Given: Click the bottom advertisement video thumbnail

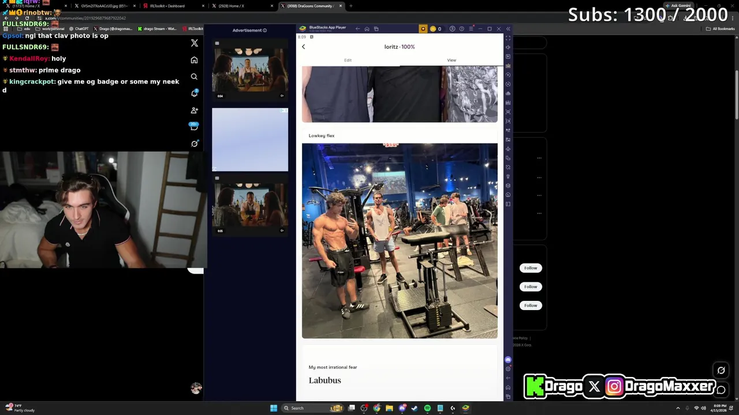Looking at the screenshot, I should coord(249,206).
